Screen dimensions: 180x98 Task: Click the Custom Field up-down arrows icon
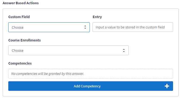[x=85, y=27]
